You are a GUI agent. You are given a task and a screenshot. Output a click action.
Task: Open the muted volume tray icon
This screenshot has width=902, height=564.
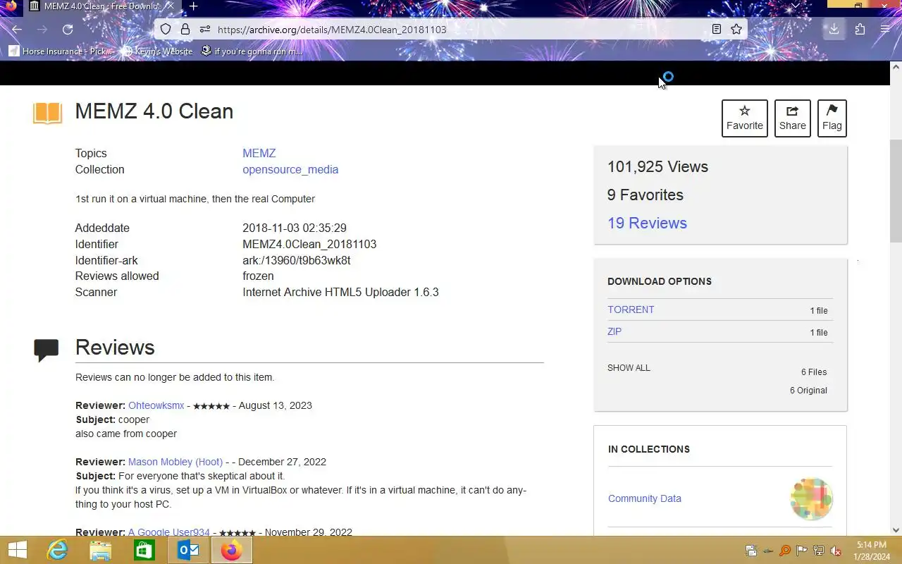point(836,551)
